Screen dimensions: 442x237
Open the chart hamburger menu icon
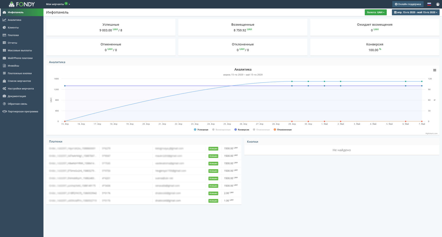435,70
